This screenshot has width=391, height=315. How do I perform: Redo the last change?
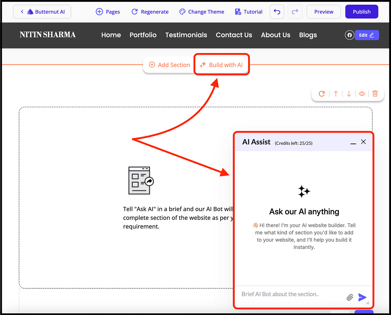(x=295, y=12)
